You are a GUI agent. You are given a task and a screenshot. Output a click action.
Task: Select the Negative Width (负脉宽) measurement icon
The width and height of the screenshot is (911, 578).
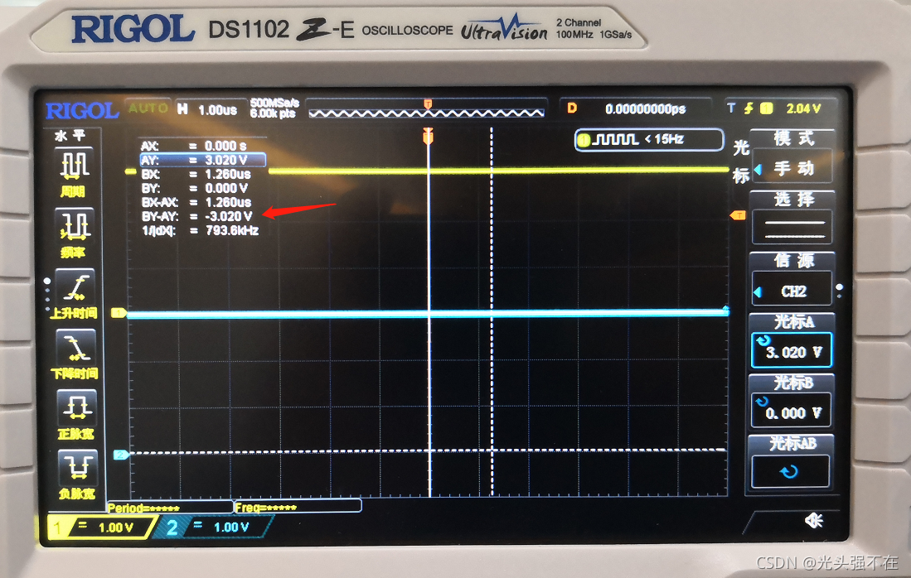click(77, 474)
